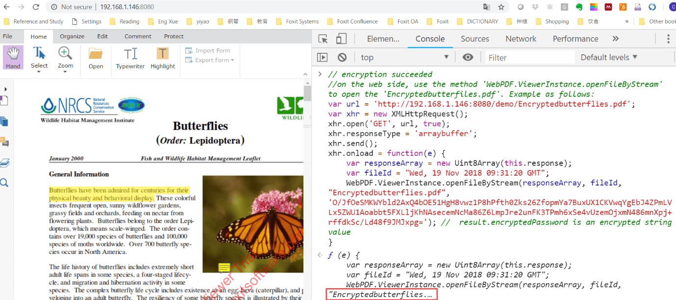This screenshot has height=300, width=676.
Task: Click the Import Form button
Action: coord(207,50)
